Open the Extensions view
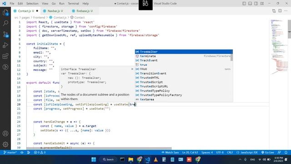This screenshot has height=164, width=291. [5, 56]
